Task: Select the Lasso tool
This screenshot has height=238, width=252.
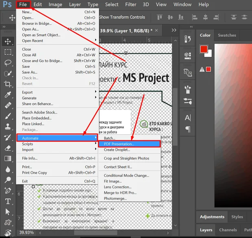Action: point(8,63)
